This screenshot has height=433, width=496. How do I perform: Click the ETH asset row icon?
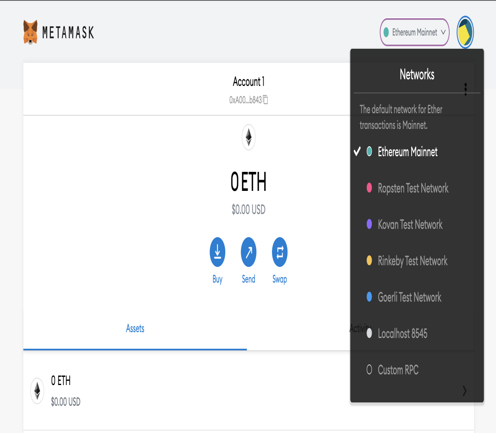[x=37, y=391]
